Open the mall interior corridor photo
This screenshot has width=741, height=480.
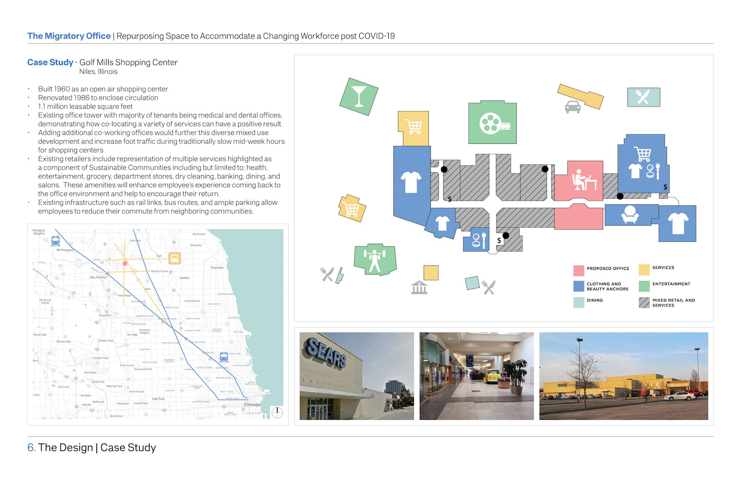pos(476,376)
